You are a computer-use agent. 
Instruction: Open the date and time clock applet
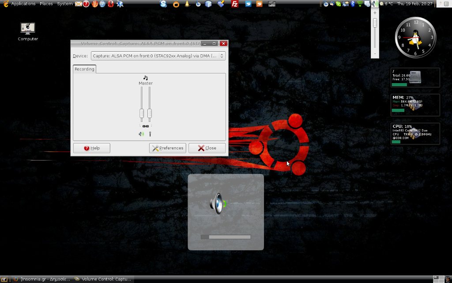414,4
